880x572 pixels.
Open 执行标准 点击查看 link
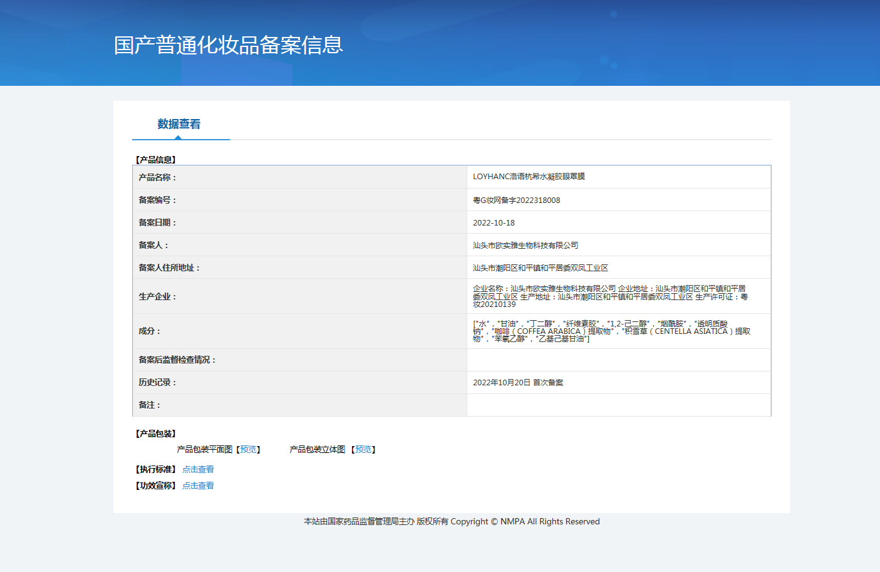[198, 469]
